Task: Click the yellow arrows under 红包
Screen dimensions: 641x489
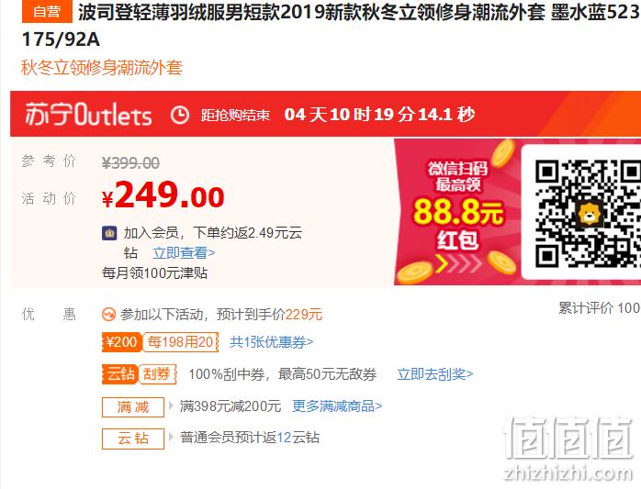Action: tap(458, 263)
